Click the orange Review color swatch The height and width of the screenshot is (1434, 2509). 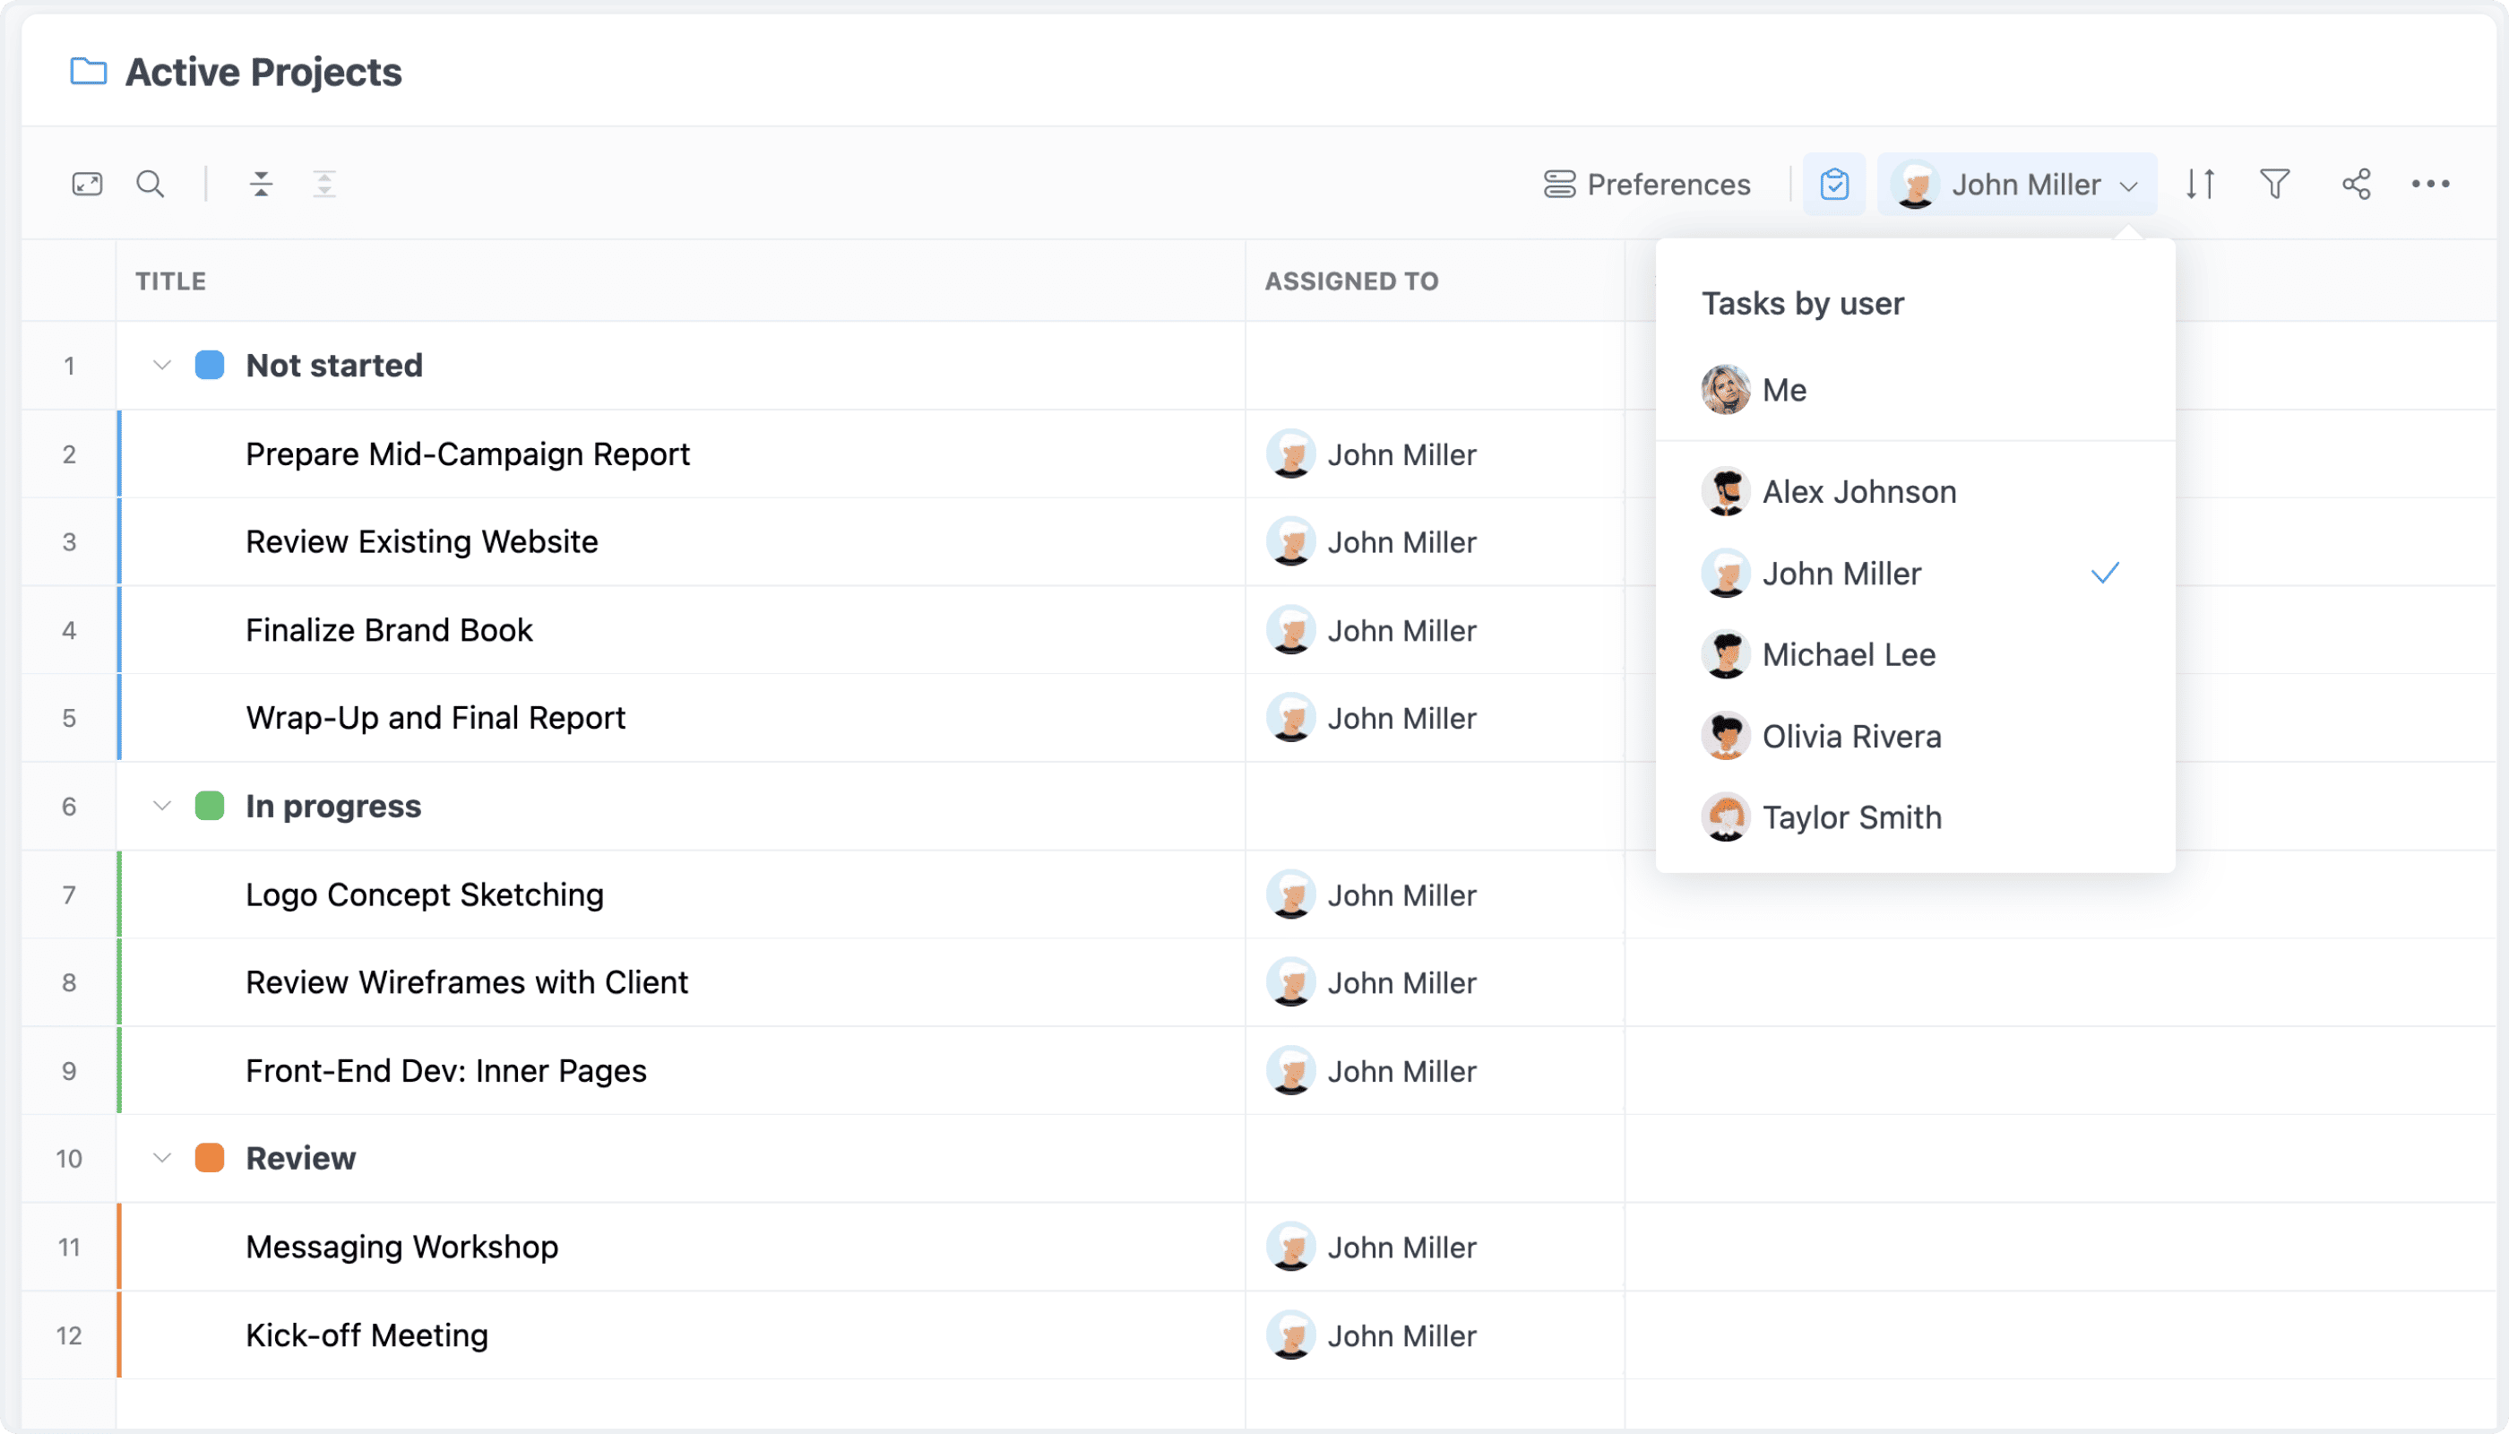point(210,1157)
